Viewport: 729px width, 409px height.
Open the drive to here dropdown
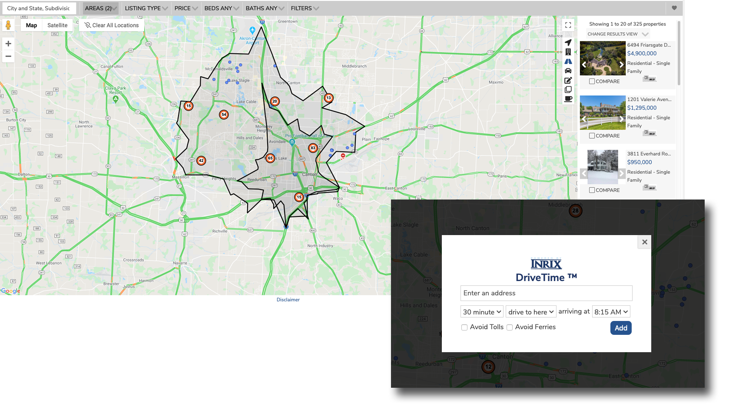click(531, 312)
